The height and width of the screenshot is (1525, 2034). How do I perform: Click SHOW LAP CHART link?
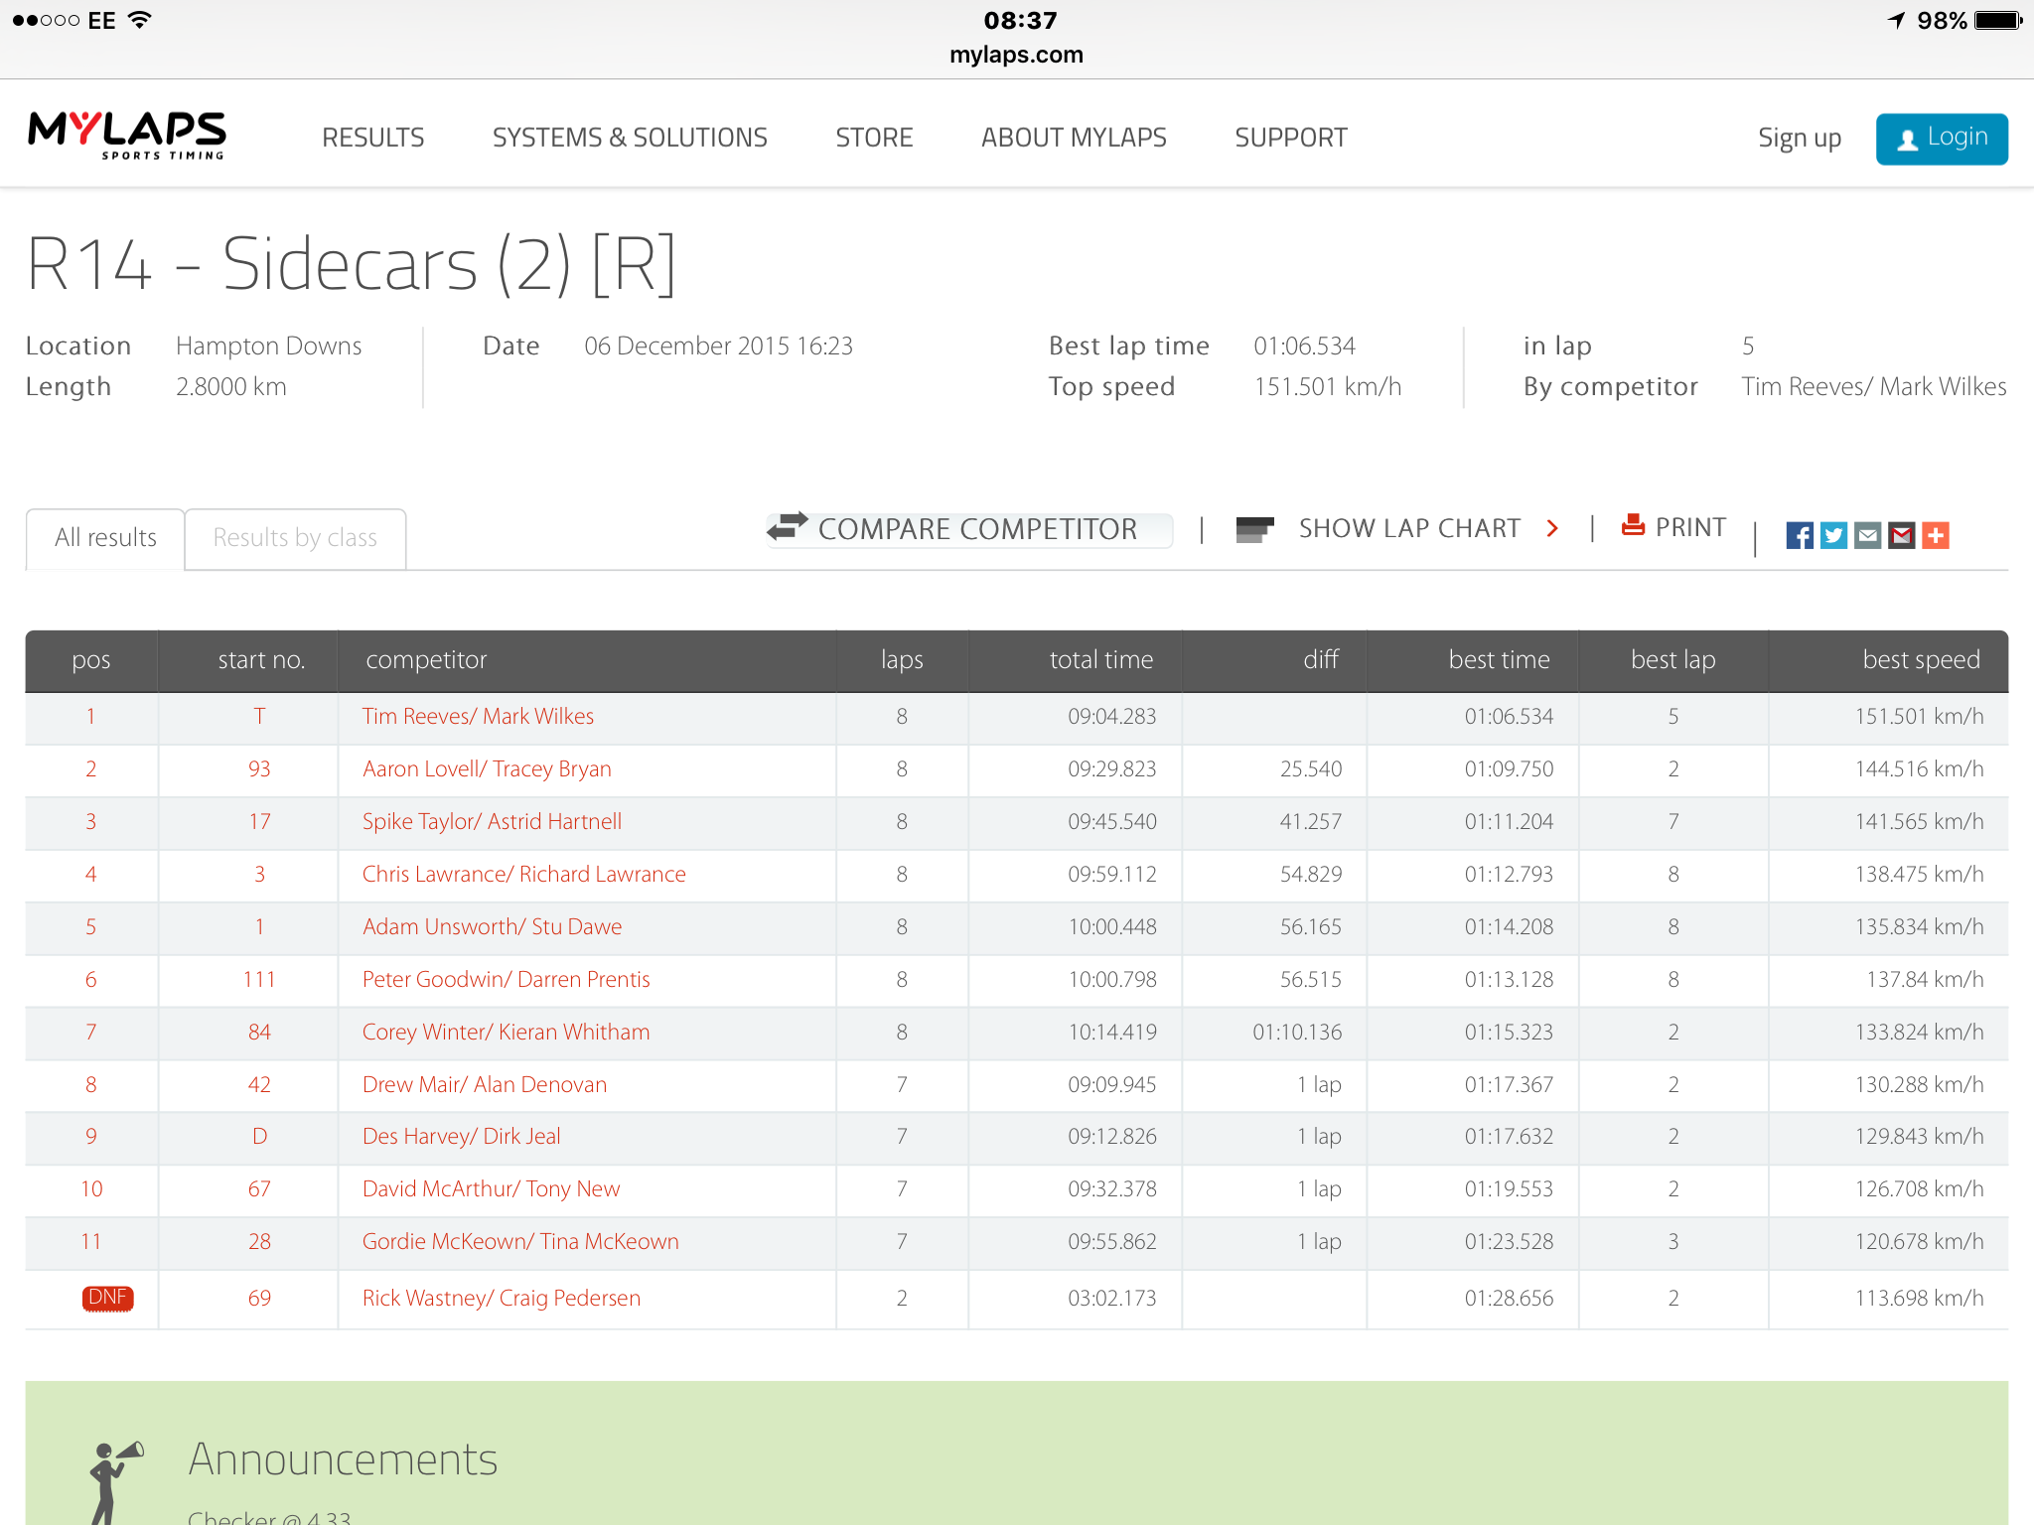click(1409, 528)
